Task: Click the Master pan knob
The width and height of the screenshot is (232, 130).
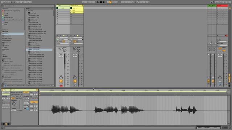Action: click(220, 78)
